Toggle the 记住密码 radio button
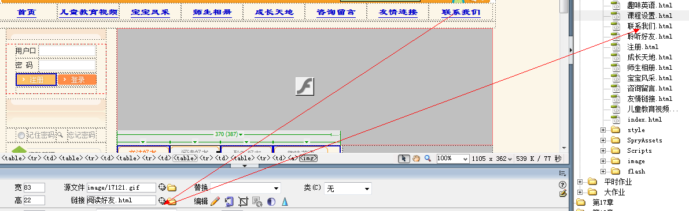The image size is (689, 211). 21,135
